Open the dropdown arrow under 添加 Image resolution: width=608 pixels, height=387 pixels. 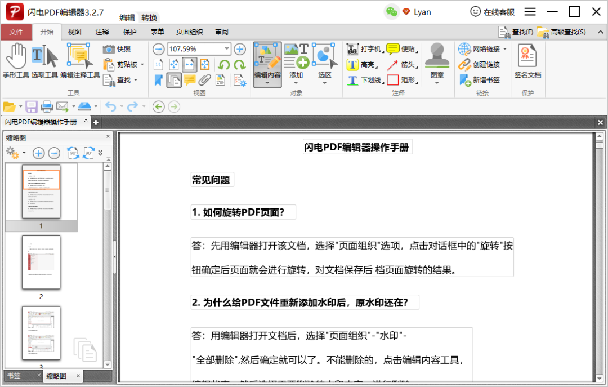[x=296, y=83]
